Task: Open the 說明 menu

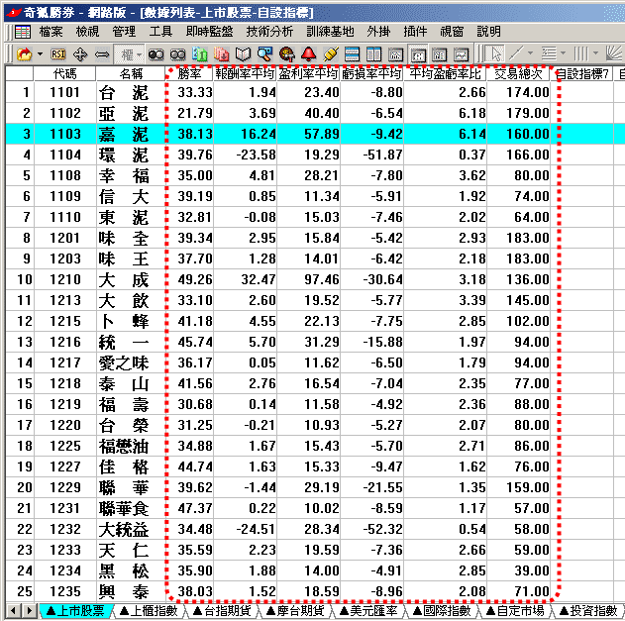Action: tap(488, 32)
